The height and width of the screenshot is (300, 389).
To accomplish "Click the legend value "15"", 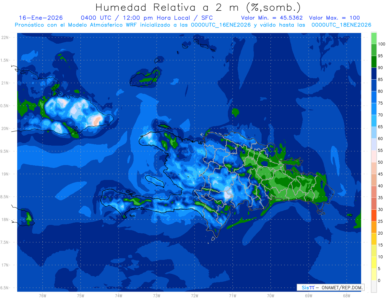I will [x=380, y=245].
